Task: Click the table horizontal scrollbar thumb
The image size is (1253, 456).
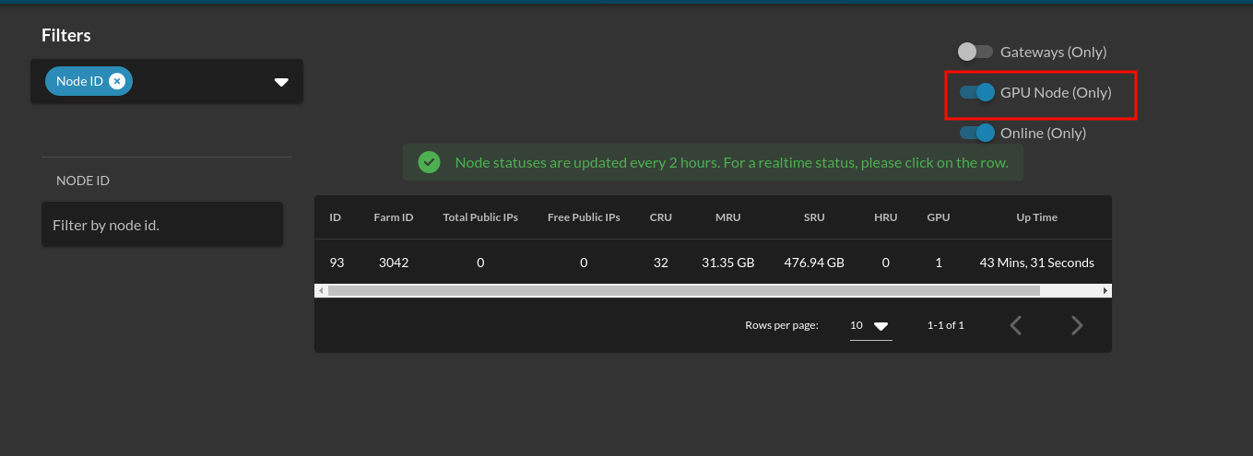Action: 682,290
